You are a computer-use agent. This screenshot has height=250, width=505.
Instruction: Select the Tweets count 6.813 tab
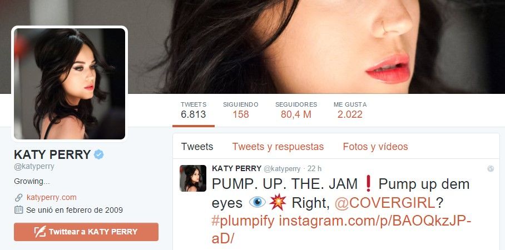click(193, 110)
